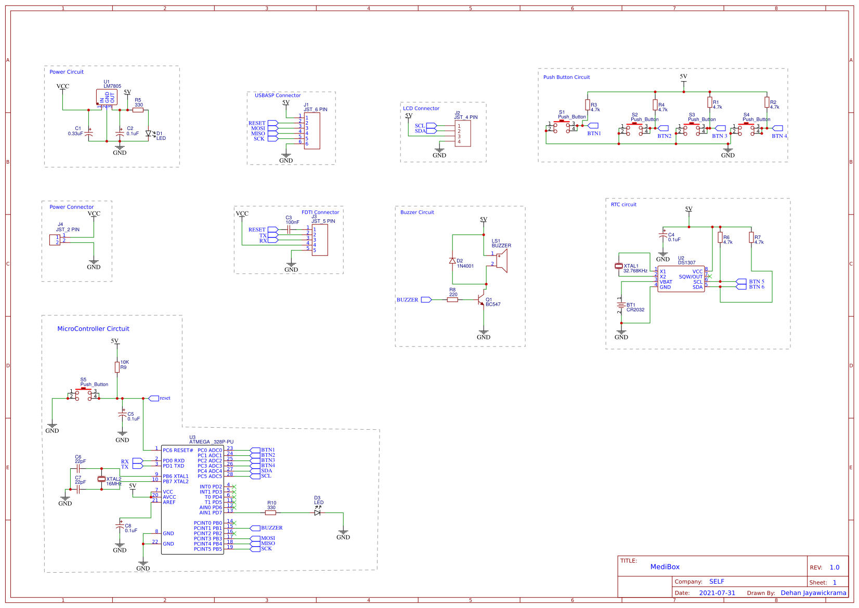Select the LM7805 regulator U1 symbol
This screenshot has height=608, width=859.
tap(107, 97)
